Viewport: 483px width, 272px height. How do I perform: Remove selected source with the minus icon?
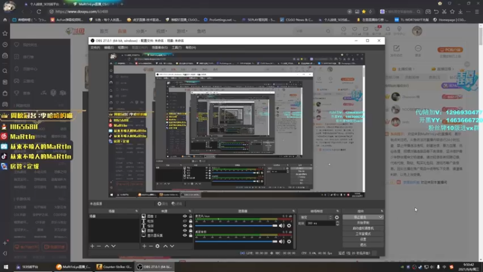[150, 246]
